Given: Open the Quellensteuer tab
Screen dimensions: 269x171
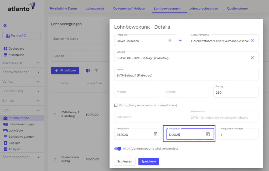Looking at the screenshot, I should click(x=237, y=8).
